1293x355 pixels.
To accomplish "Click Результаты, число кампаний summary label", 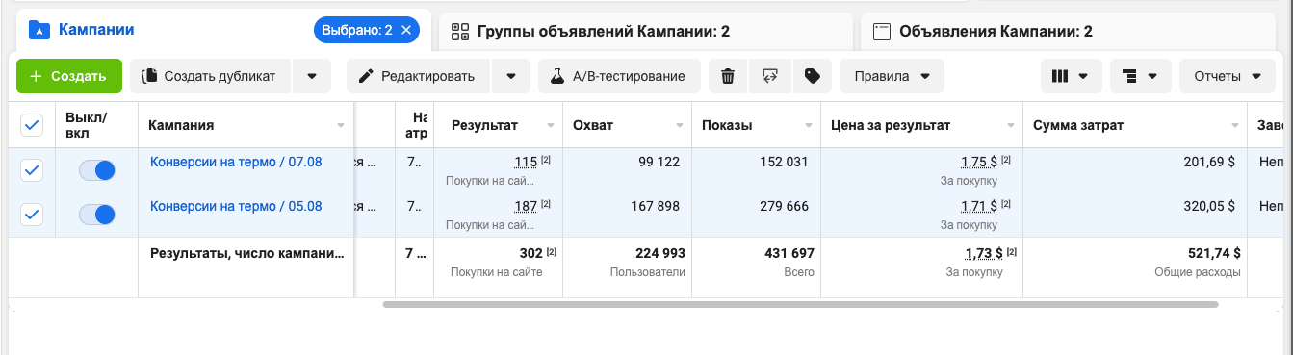I will point(246,253).
